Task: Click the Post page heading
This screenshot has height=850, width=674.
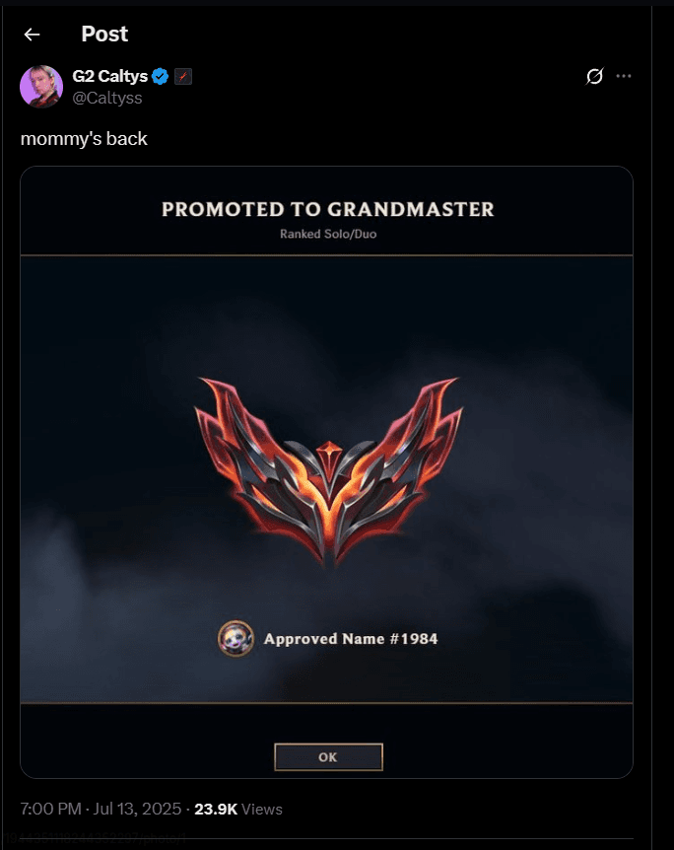Action: tap(104, 35)
